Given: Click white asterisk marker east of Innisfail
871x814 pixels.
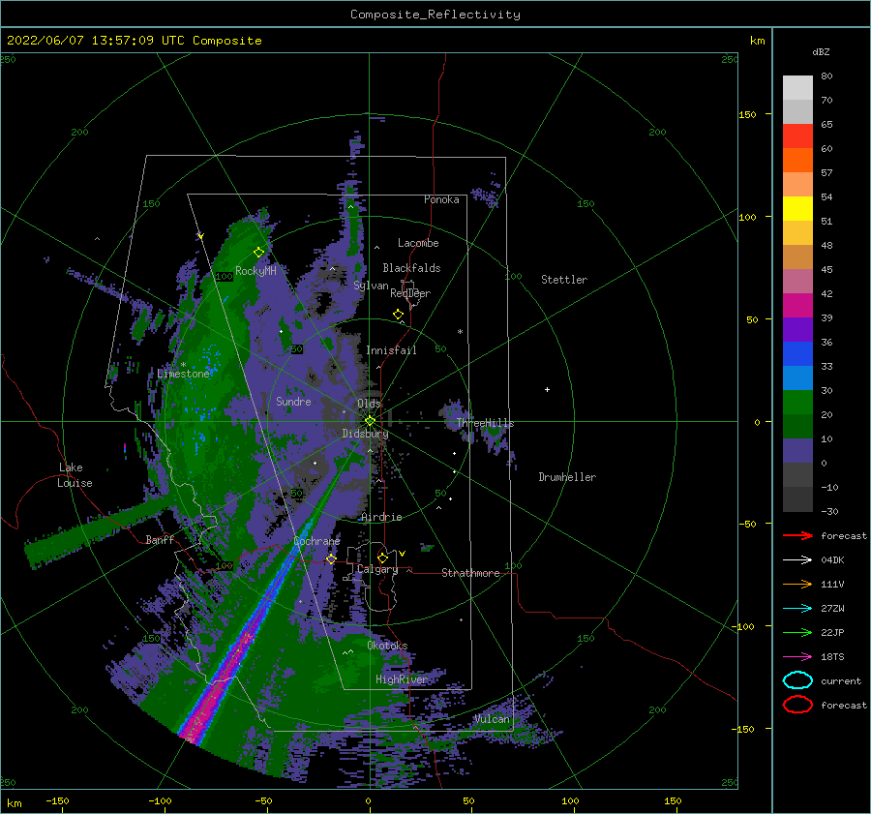Looking at the screenshot, I should click(460, 332).
